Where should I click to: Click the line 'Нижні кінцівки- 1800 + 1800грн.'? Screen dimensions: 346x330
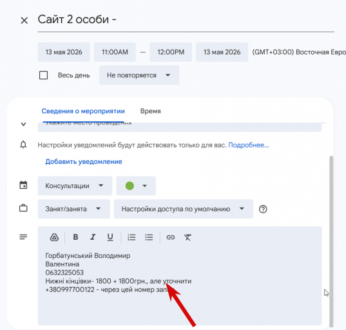tap(97, 281)
